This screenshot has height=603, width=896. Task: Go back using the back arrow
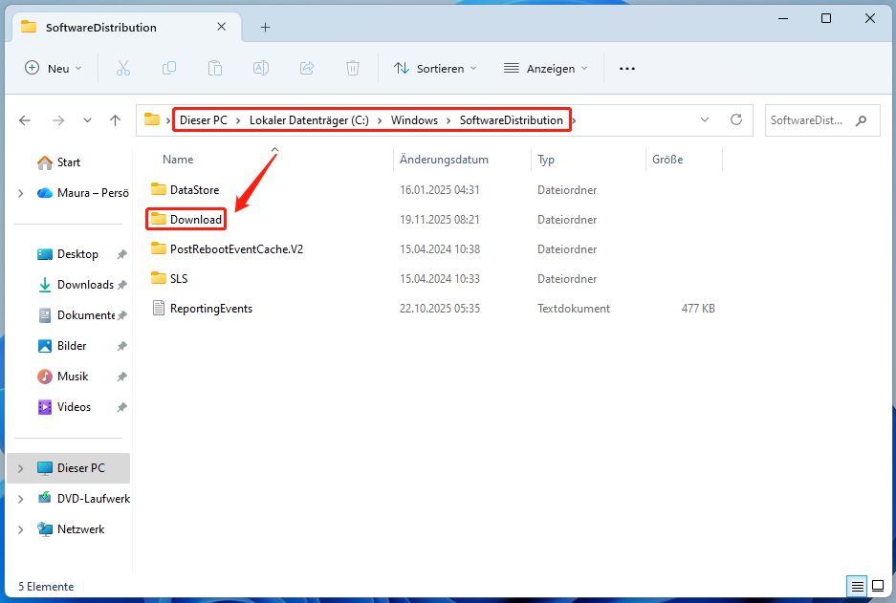click(25, 120)
